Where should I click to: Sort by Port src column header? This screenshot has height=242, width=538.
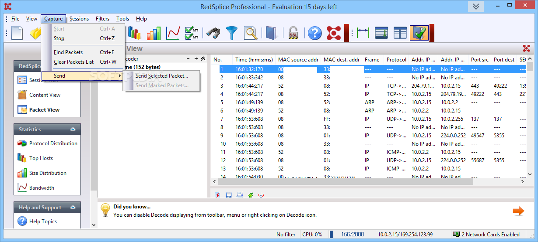click(x=479, y=60)
